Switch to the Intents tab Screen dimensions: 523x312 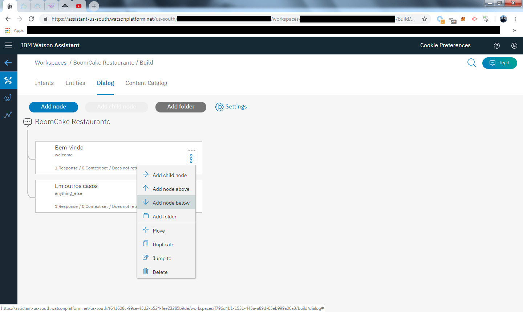tap(44, 83)
